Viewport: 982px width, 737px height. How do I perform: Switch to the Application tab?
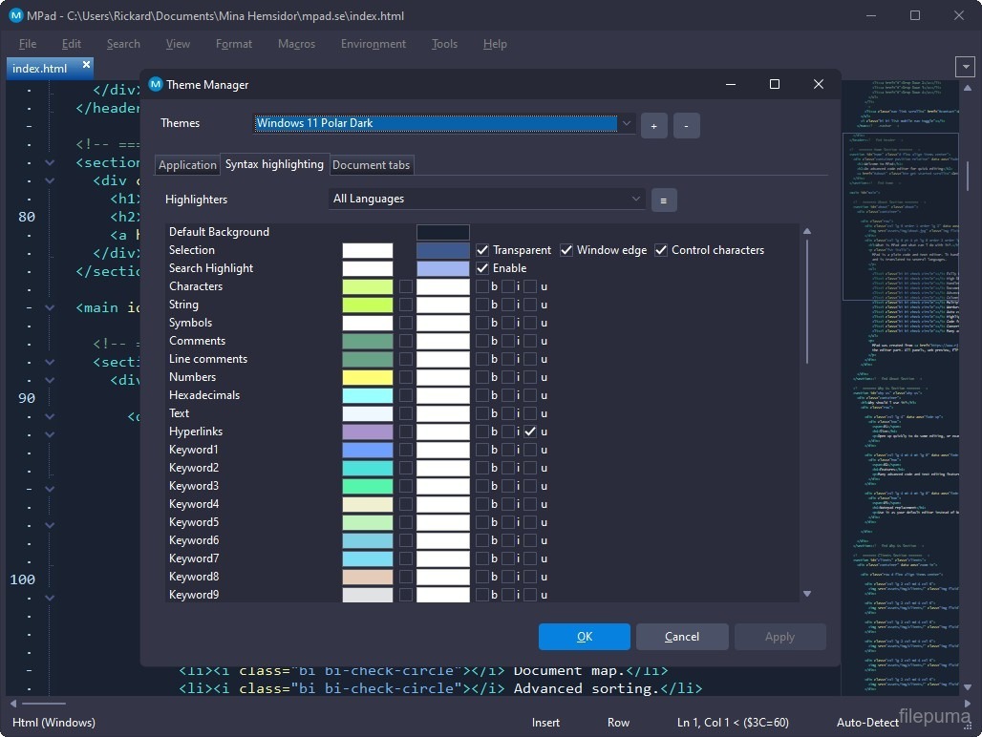[187, 165]
